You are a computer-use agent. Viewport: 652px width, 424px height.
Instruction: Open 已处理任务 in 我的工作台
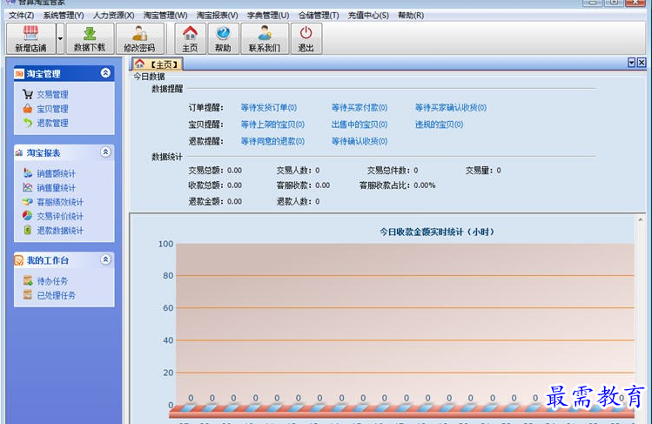click(56, 295)
